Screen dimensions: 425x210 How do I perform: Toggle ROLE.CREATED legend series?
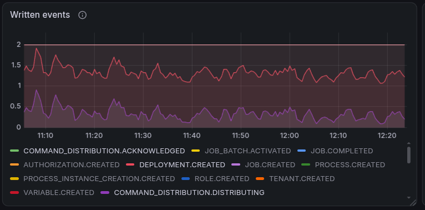tap(222, 179)
